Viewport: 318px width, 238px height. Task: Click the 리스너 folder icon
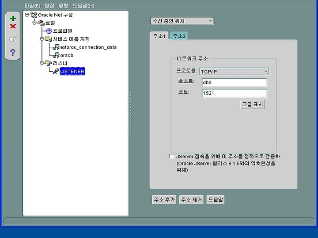[49, 63]
